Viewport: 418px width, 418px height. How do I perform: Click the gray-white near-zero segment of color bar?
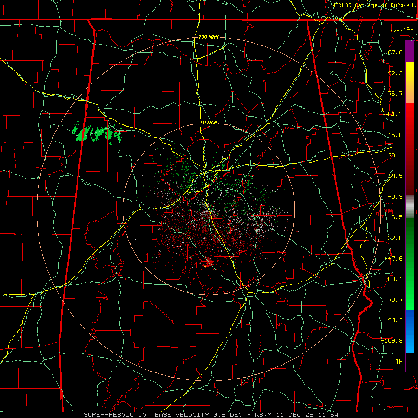410,206
